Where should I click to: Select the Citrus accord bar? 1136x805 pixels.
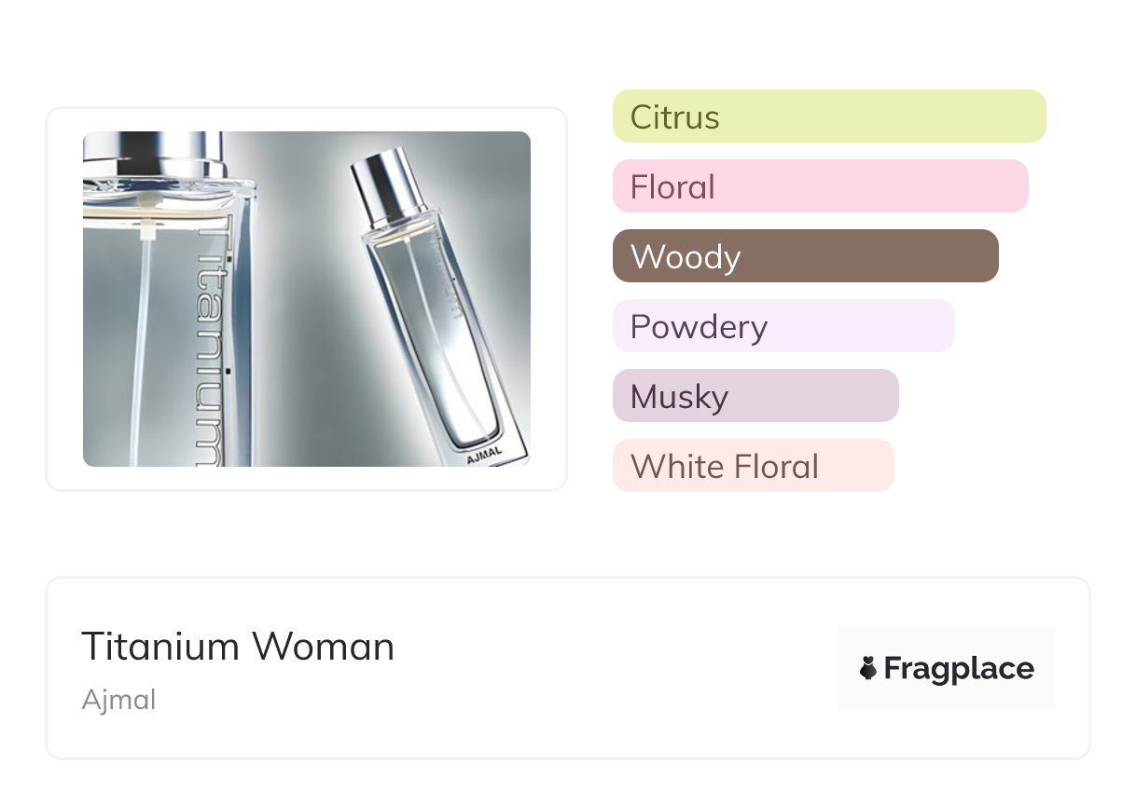point(829,116)
